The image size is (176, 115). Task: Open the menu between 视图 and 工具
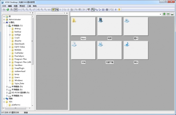coord(22,6)
